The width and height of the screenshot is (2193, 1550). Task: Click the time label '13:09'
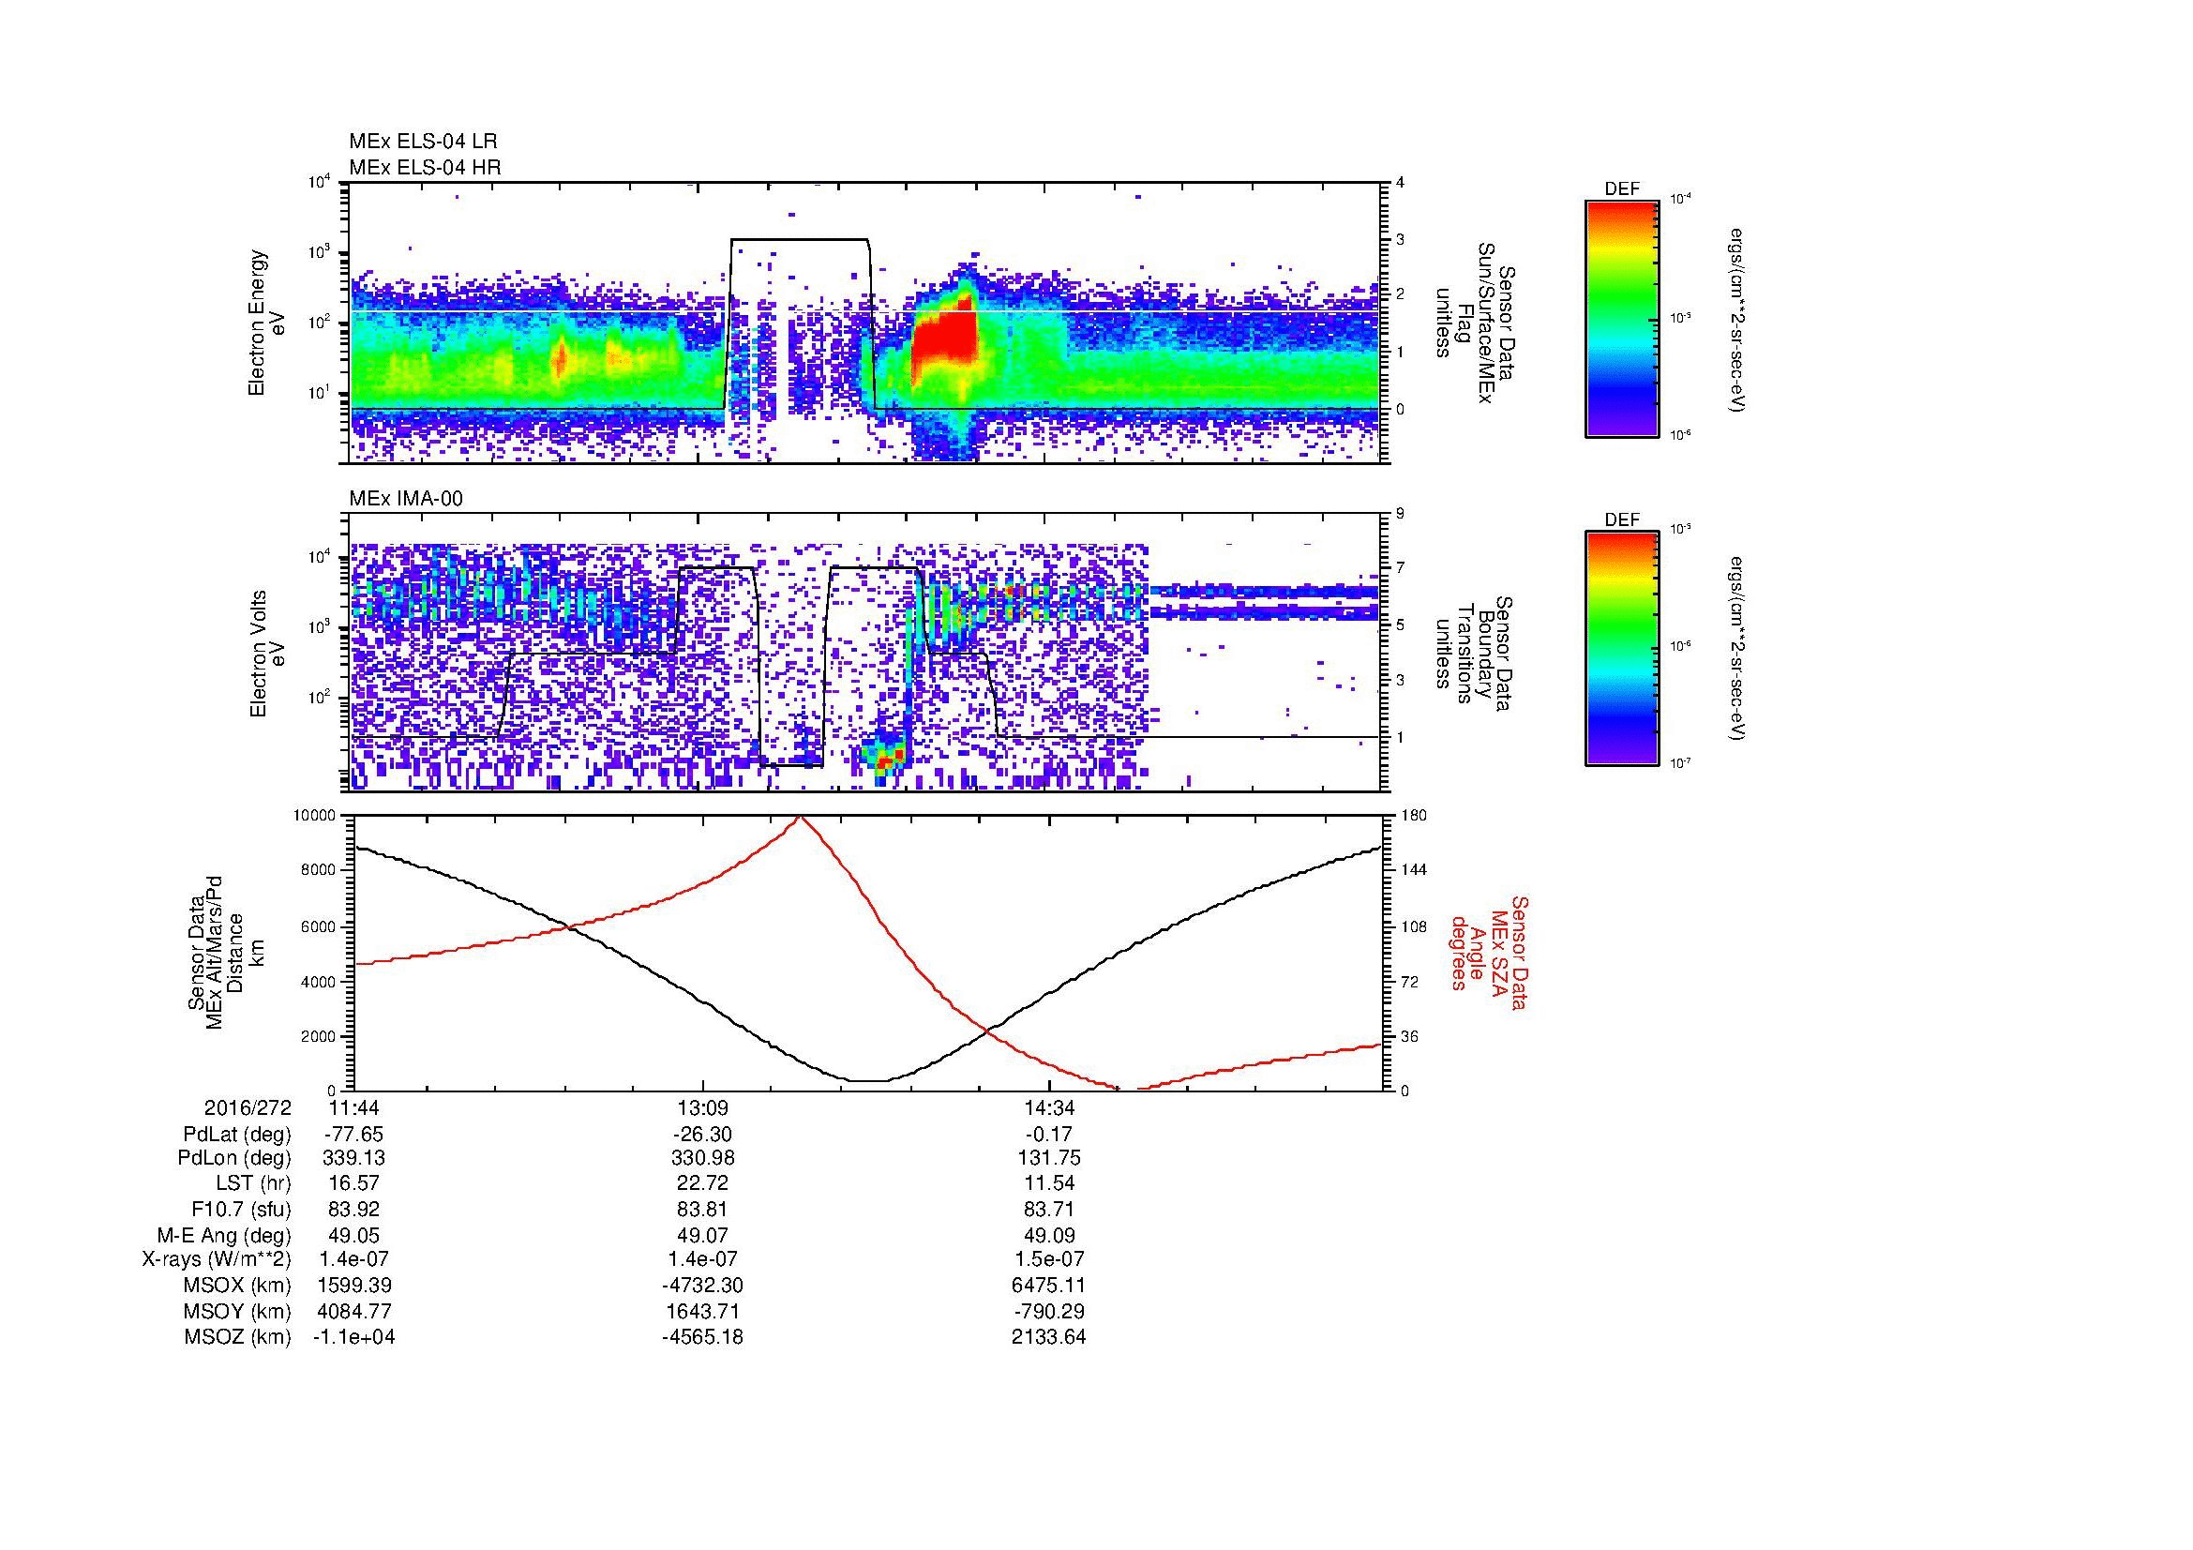tap(703, 1107)
